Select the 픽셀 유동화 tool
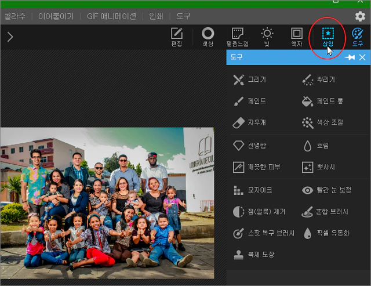Screen dimensions: 371x286 [326, 233]
